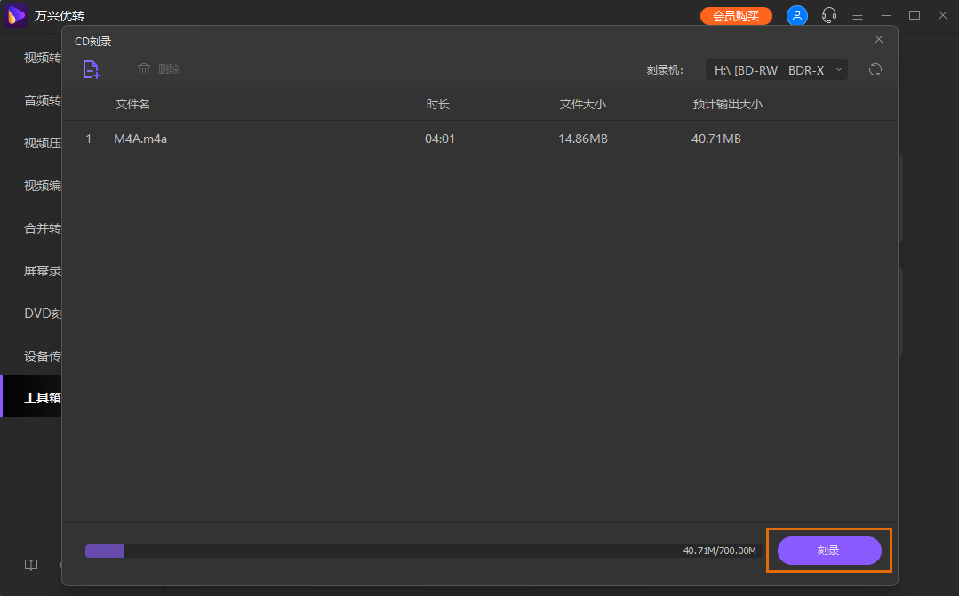This screenshot has height=596, width=959.
Task: Open the user account icon
Action: coord(797,15)
